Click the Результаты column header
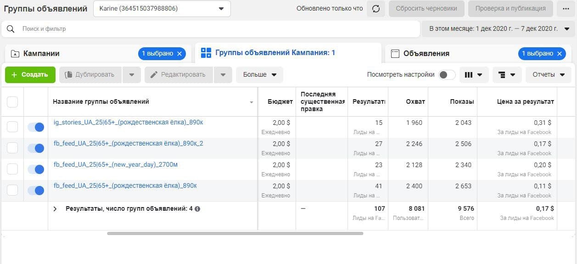Viewport: 577px width, 264px height. pos(368,101)
